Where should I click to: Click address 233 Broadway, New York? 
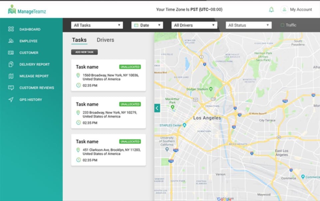(x=110, y=114)
